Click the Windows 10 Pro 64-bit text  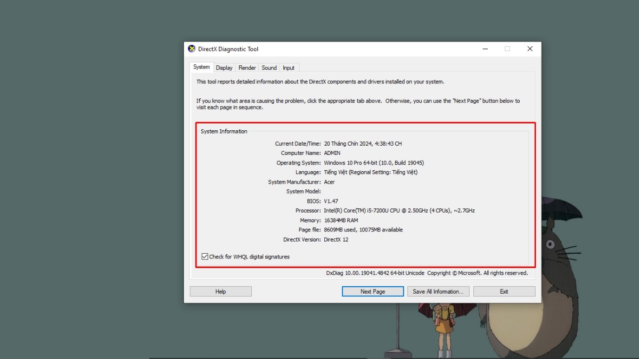374,163
